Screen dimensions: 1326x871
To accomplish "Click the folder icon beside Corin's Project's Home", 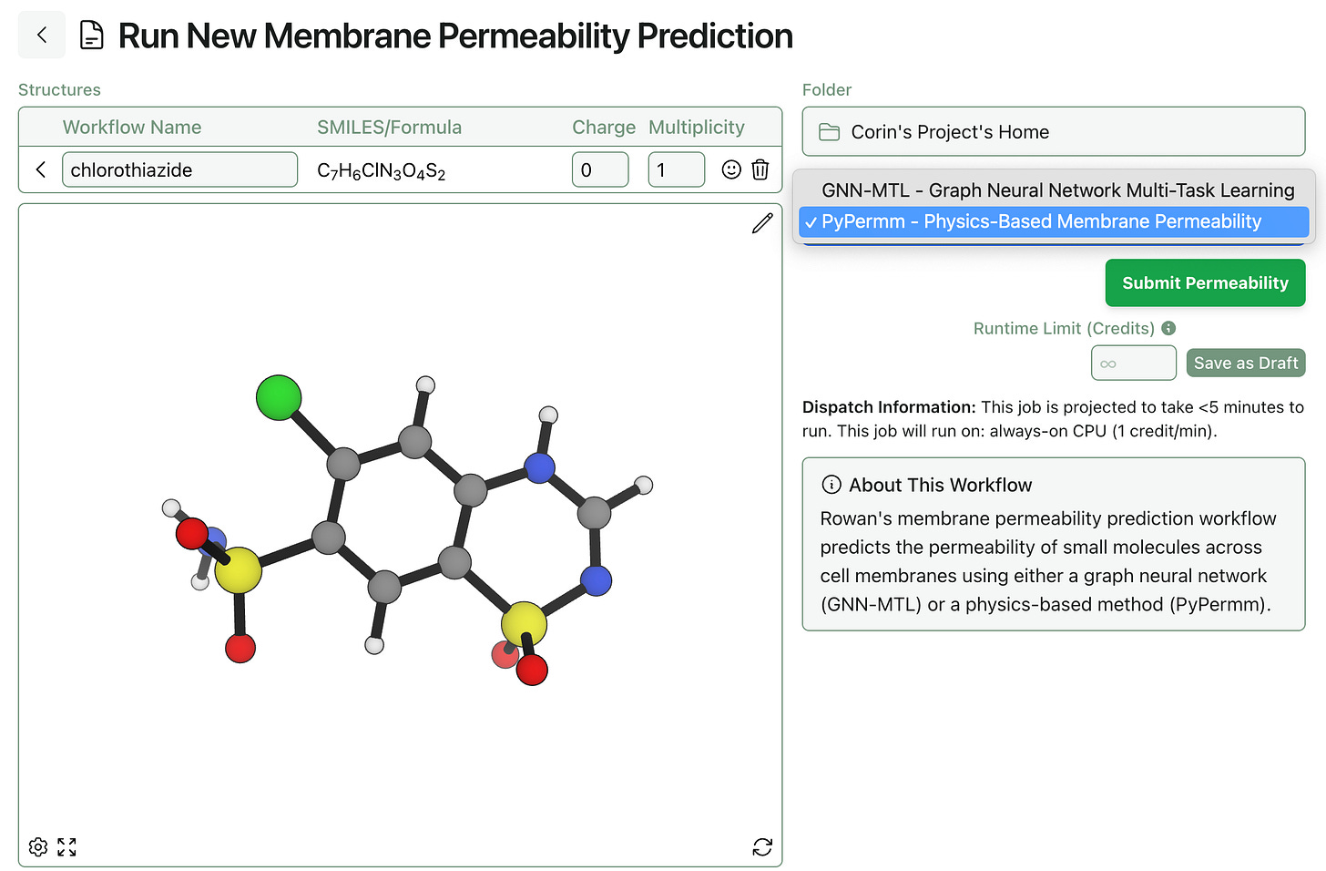I will pyautogui.click(x=829, y=131).
